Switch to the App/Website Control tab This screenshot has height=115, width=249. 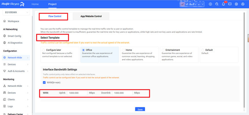91,16
